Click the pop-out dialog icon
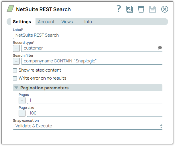175x146 pixels. [x=129, y=9]
